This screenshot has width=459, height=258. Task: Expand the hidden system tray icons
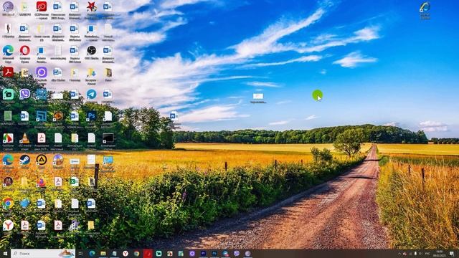point(399,254)
